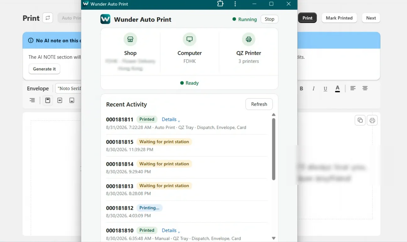Click Printed badge for order 000181811

pos(147,119)
